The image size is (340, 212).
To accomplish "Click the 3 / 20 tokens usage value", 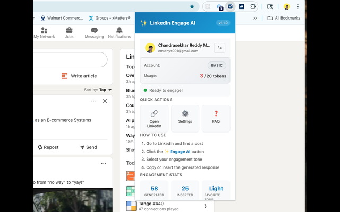I will [213, 76].
